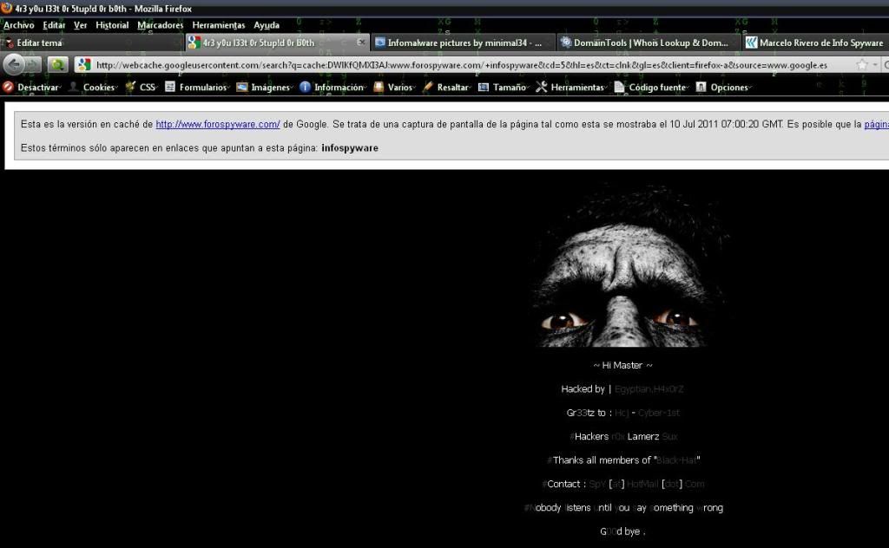Select the 4r3 y0u l33t 0r 5tup!d tab
This screenshot has height=548, width=889.
point(278,42)
